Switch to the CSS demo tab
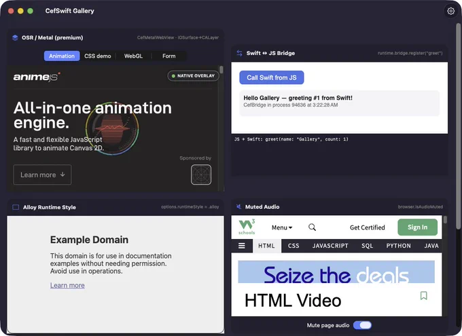 pos(98,56)
